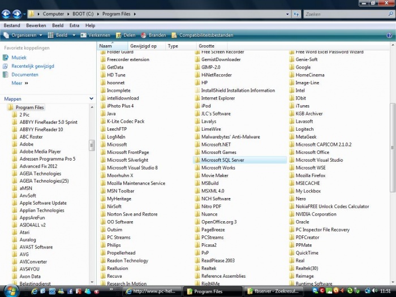
Task: Open the Bestand menu
Action: pyautogui.click(x=12, y=25)
